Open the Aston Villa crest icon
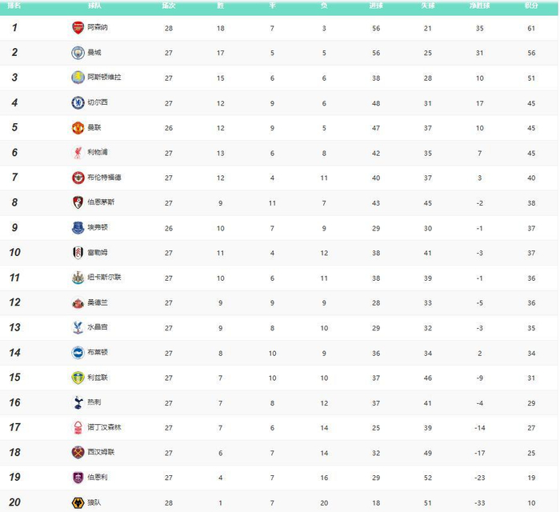The height and width of the screenshot is (512, 560). coord(78,78)
